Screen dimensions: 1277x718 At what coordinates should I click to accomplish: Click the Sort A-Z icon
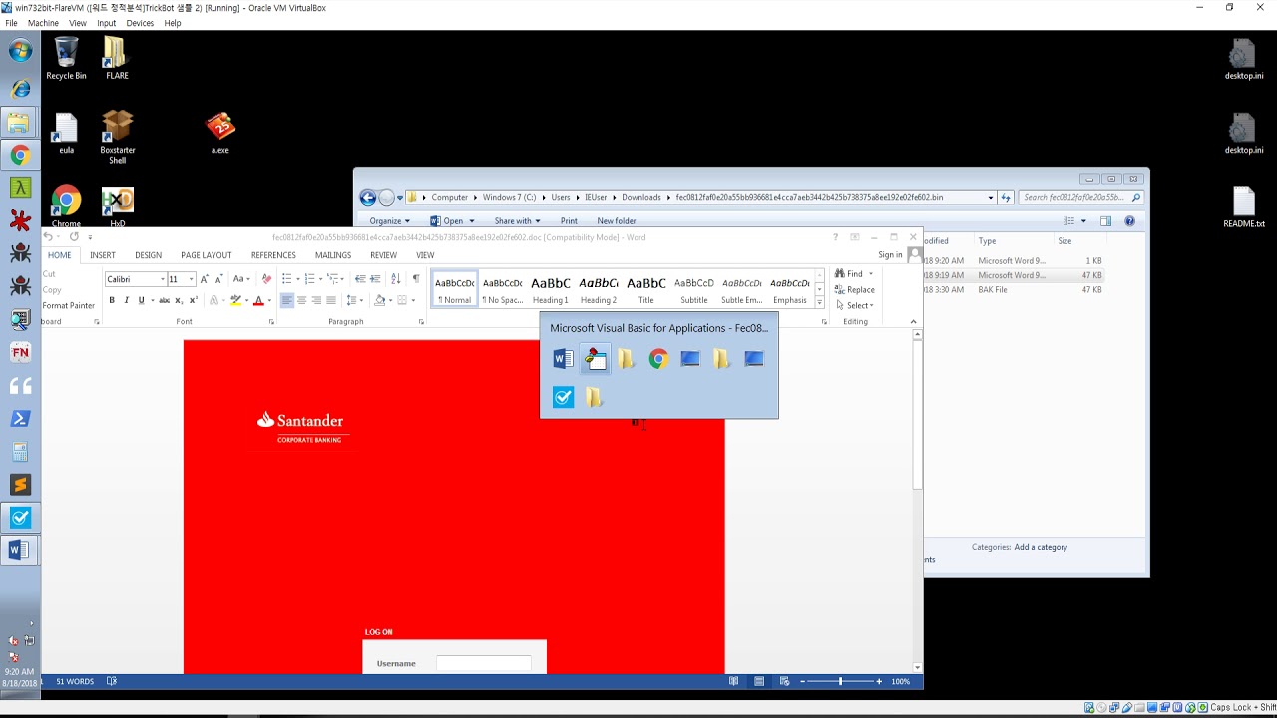point(395,279)
